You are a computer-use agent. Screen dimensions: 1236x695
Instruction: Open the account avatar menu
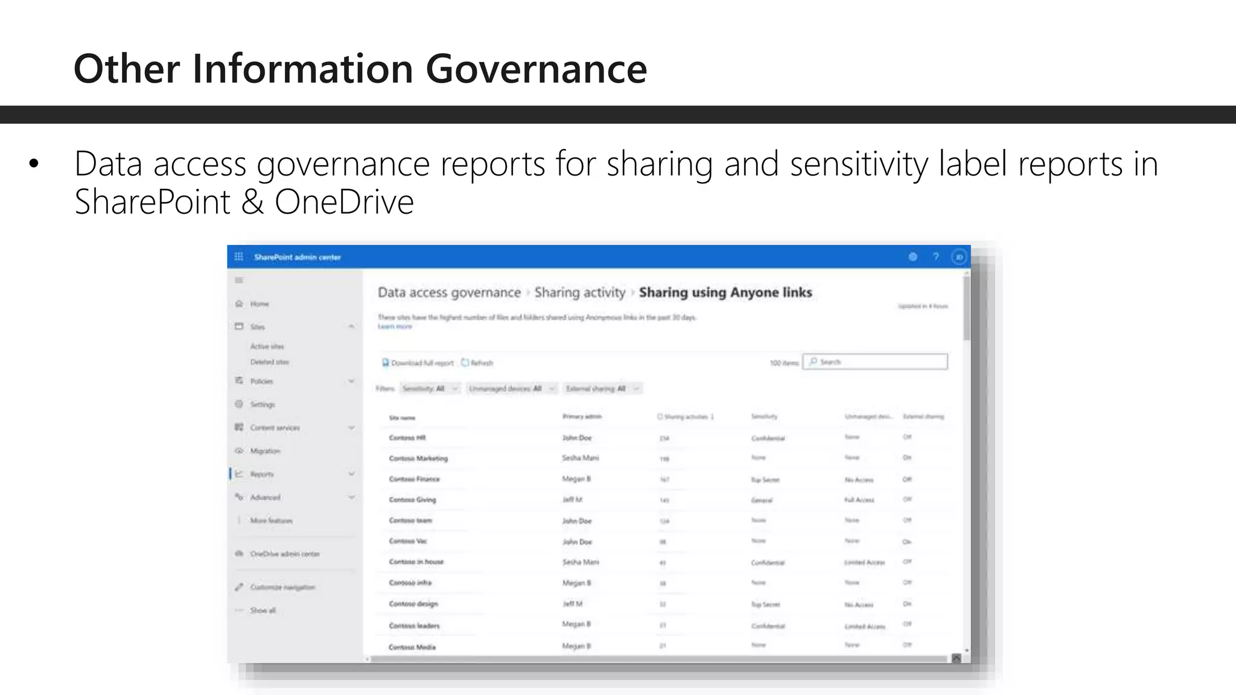tap(958, 257)
